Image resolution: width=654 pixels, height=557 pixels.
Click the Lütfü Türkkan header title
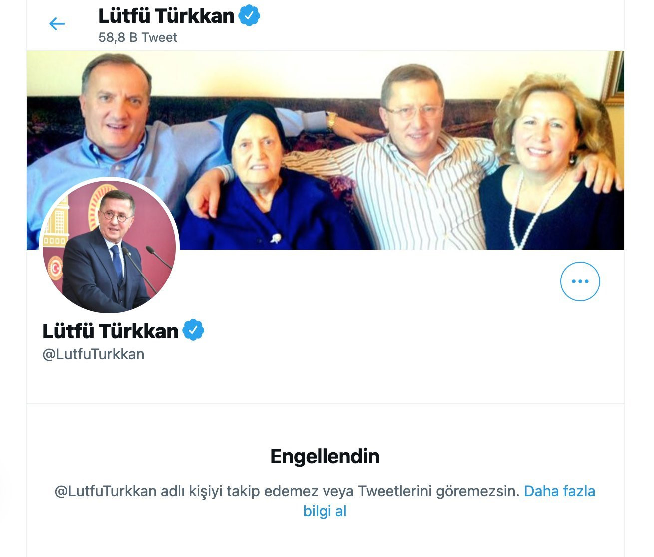click(166, 16)
